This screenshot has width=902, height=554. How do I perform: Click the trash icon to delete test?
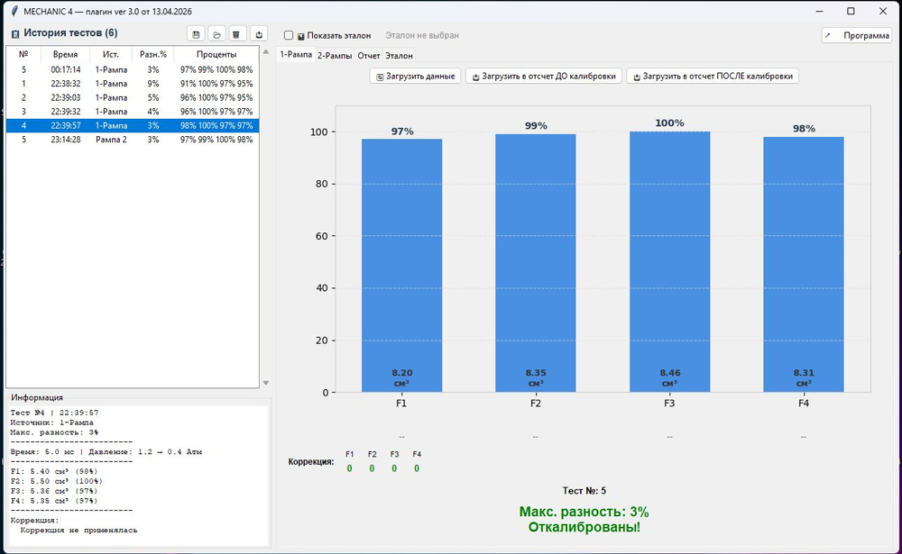pyautogui.click(x=236, y=34)
